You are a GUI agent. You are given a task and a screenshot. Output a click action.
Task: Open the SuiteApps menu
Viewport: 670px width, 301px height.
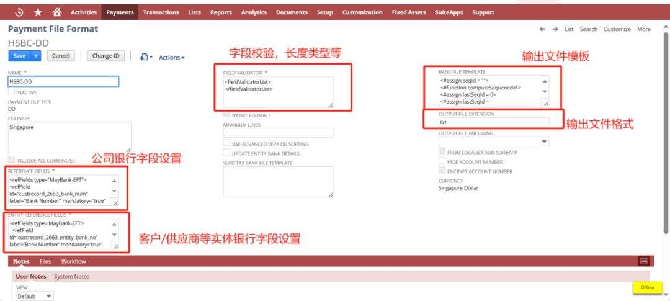pyautogui.click(x=449, y=12)
